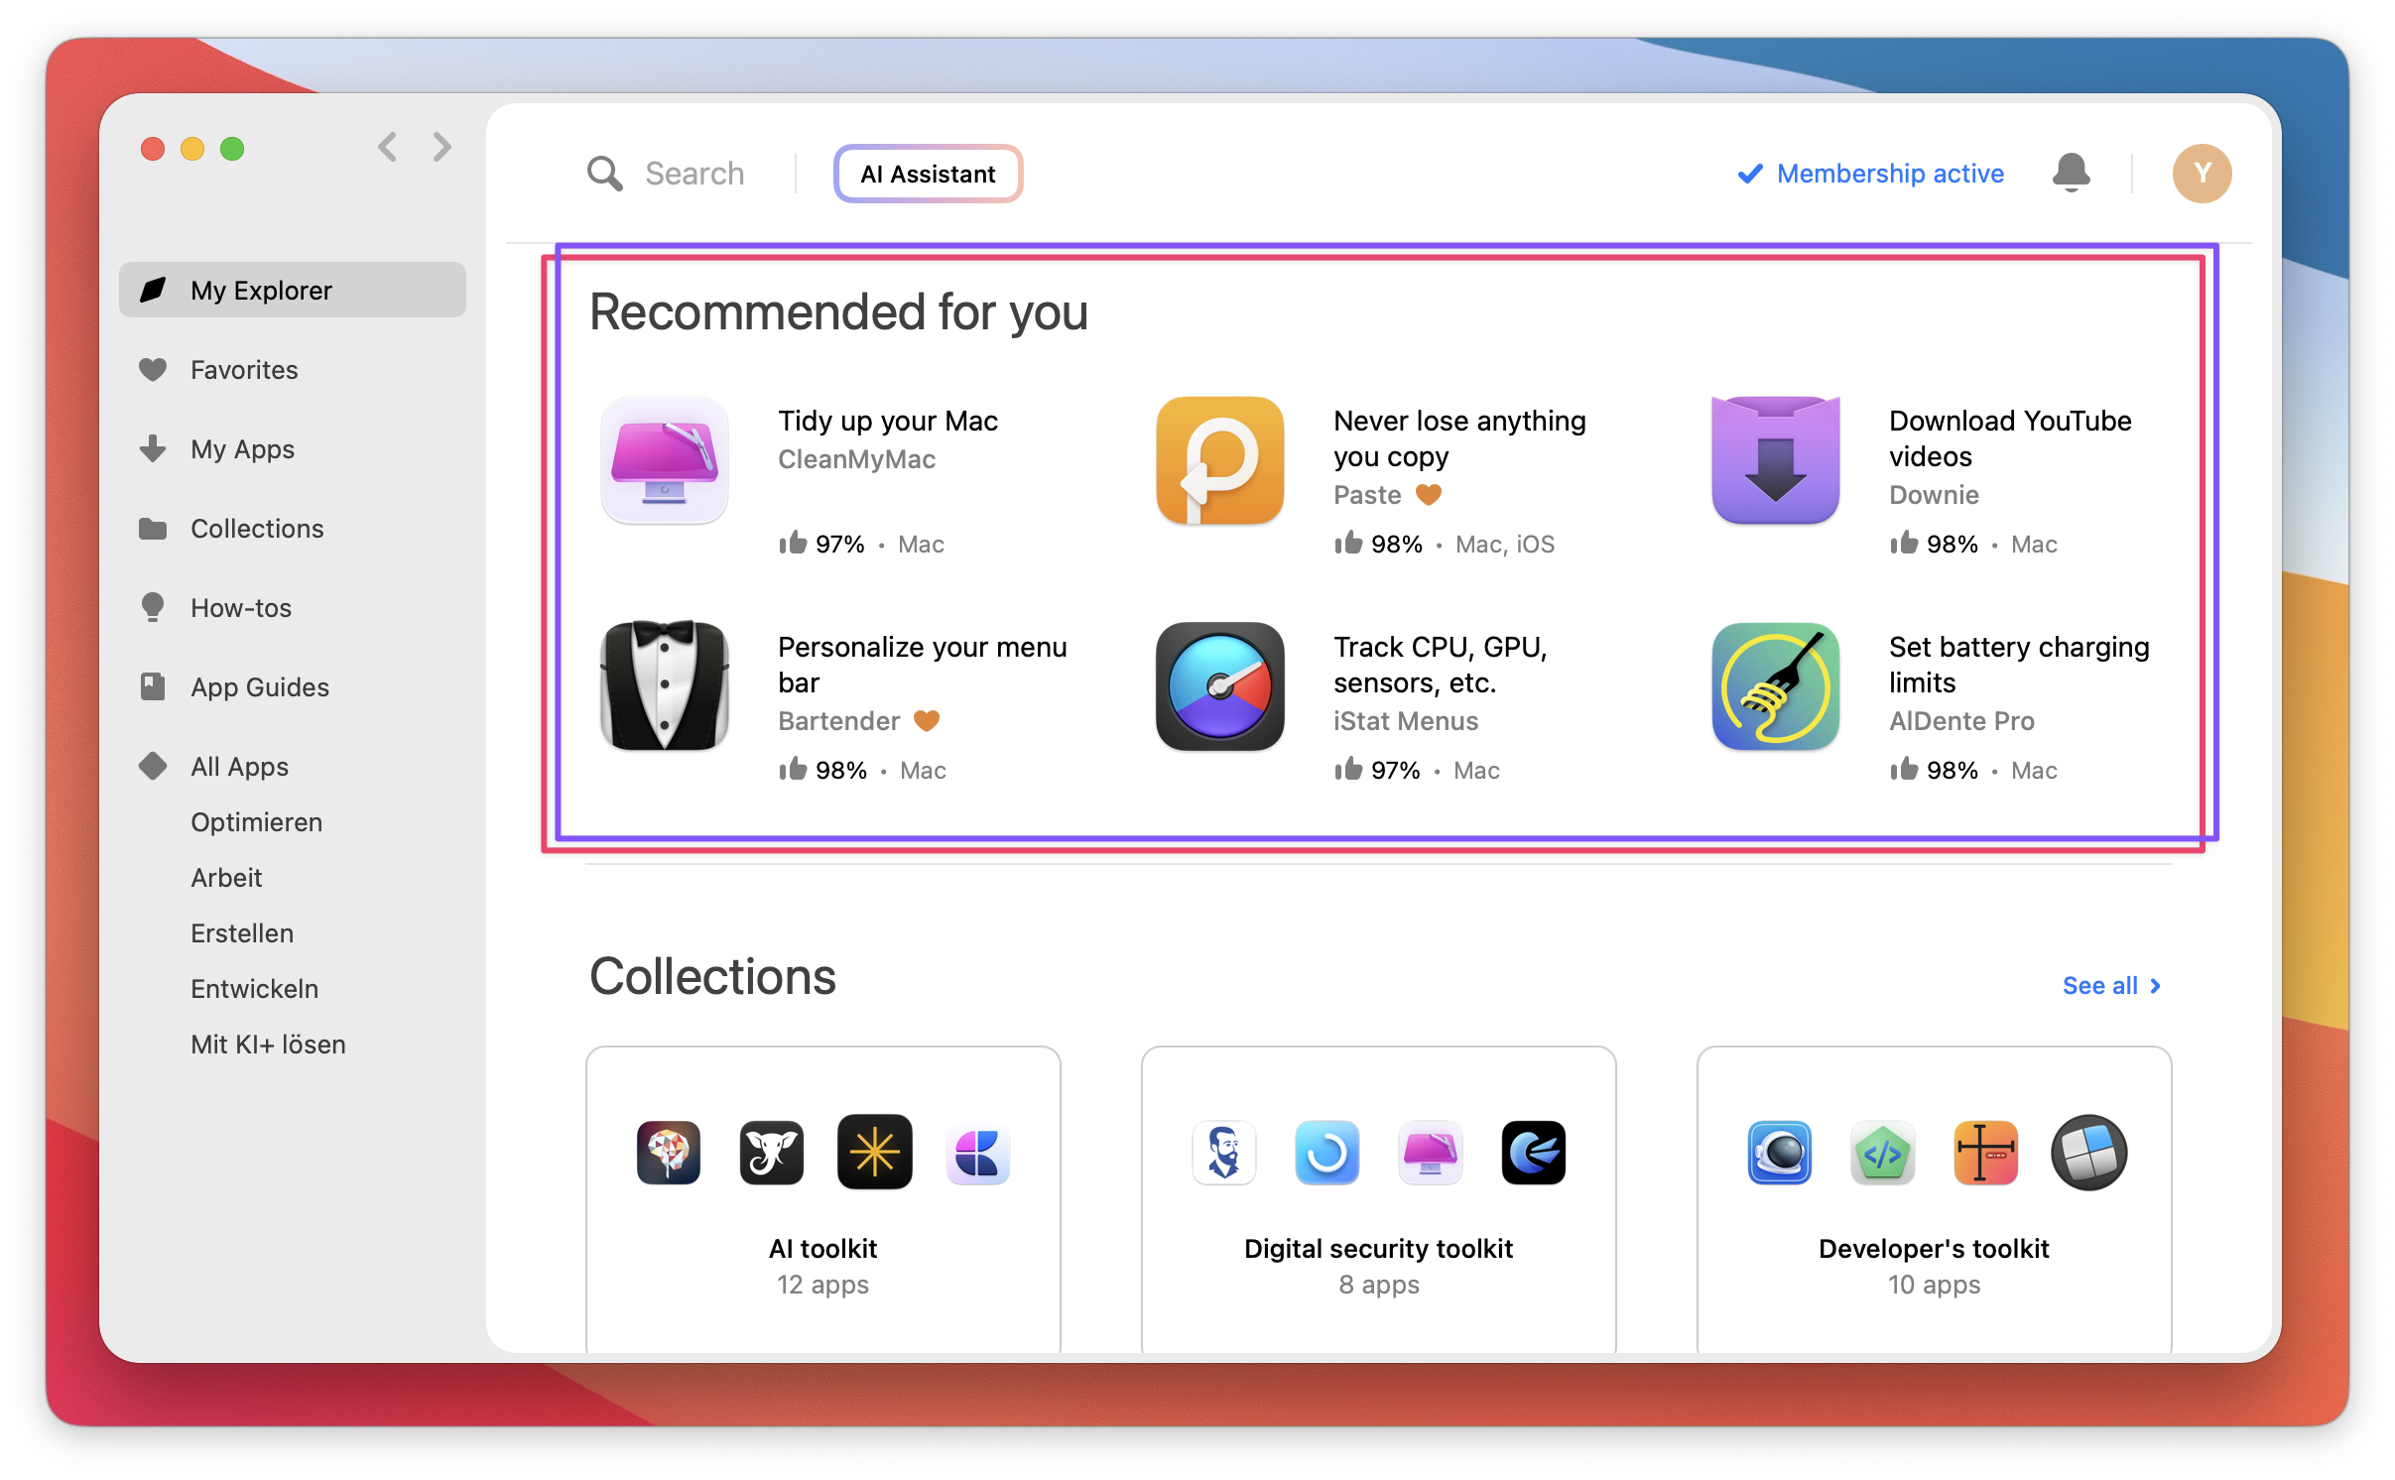Select the Entwickeln category

click(x=255, y=988)
